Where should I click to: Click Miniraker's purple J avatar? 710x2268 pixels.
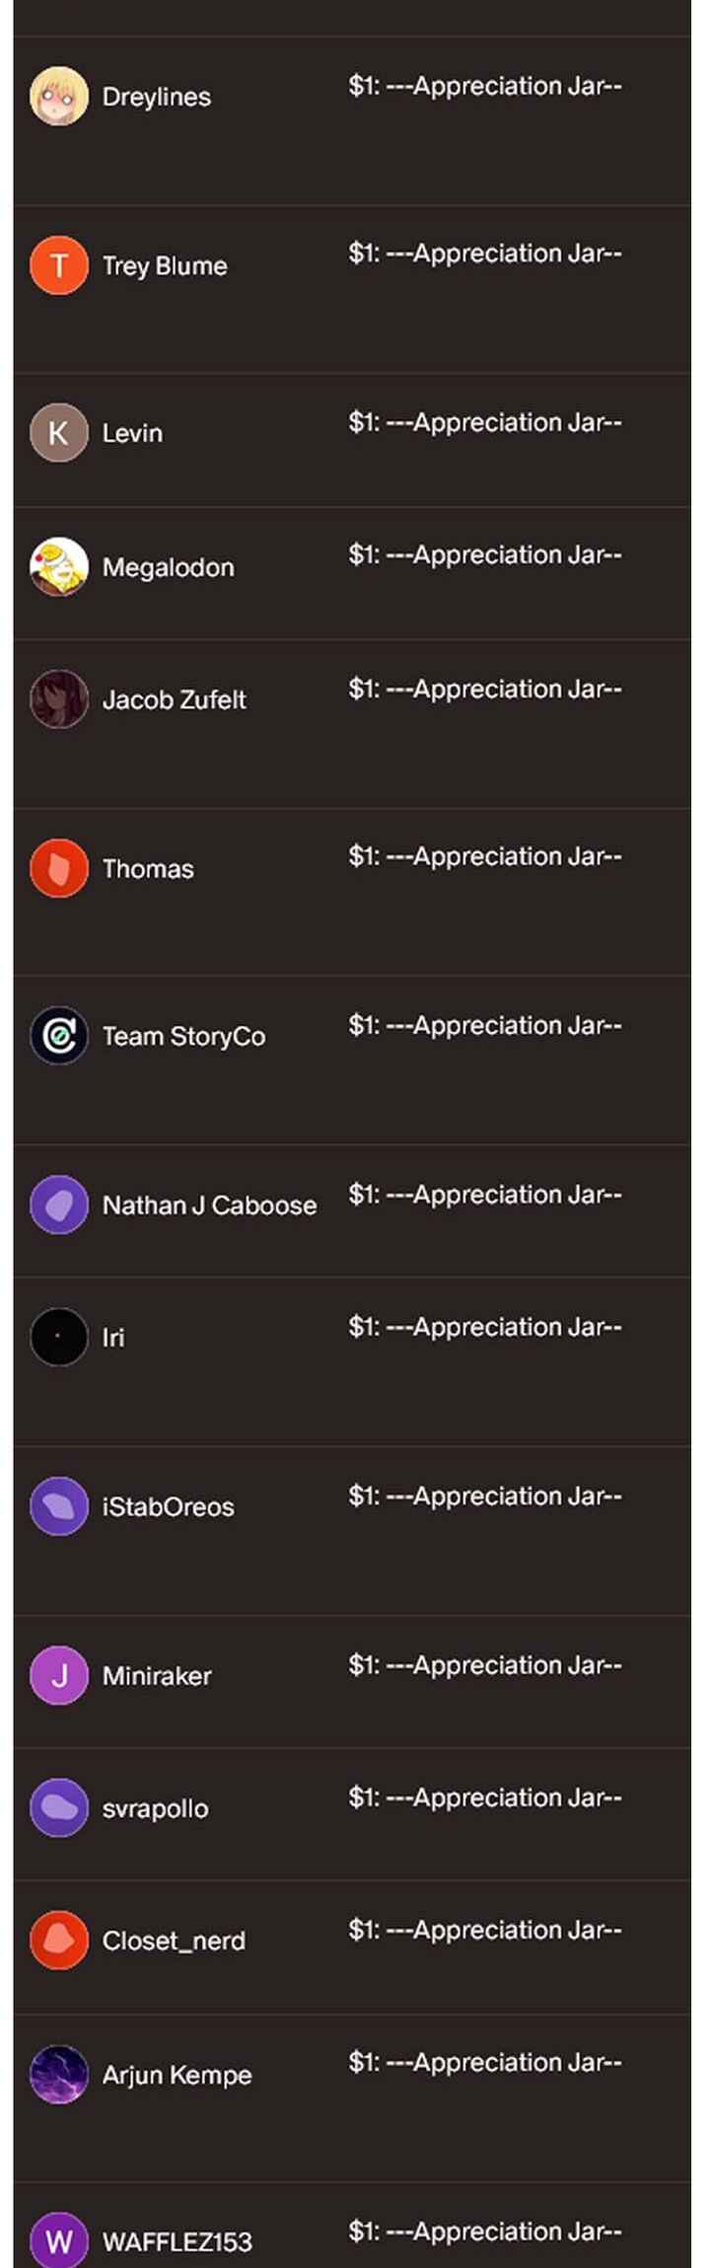59,1675
